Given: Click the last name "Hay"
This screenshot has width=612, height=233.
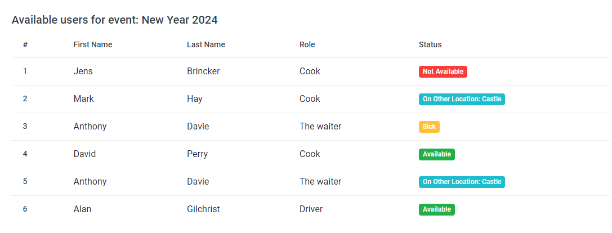Looking at the screenshot, I should point(194,99).
